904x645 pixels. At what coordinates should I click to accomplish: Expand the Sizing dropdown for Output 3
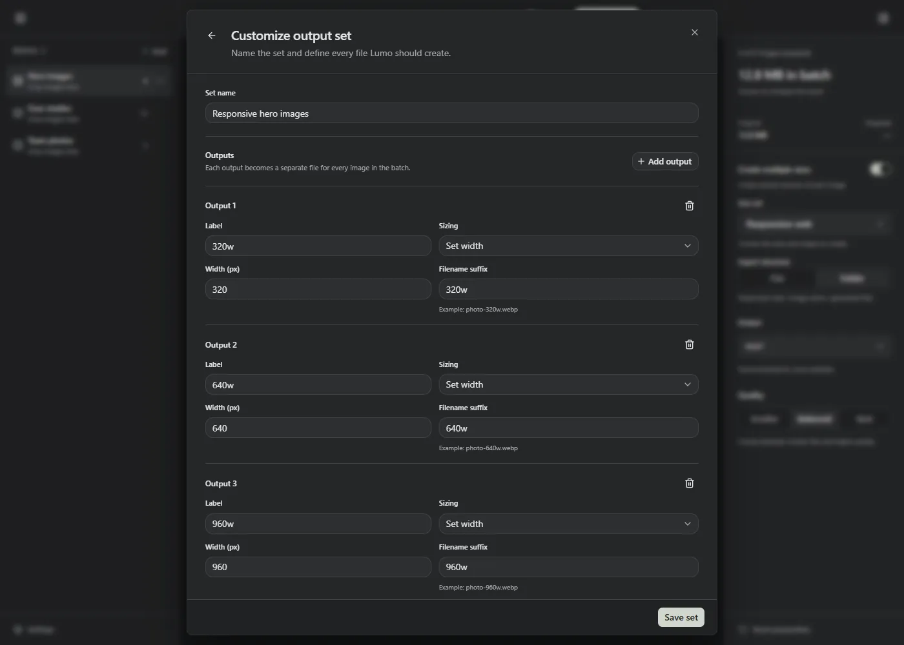(568, 524)
